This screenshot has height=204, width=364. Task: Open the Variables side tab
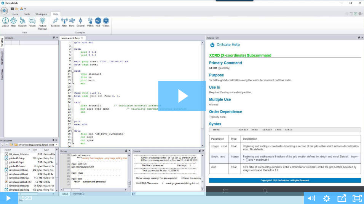[x=2, y=43]
